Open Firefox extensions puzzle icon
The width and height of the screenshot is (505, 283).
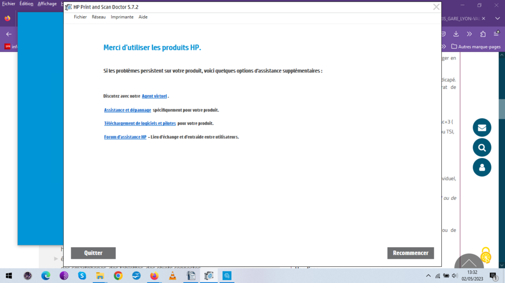click(483, 34)
